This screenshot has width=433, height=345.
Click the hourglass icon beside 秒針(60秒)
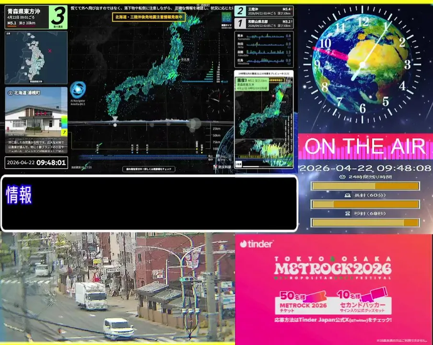click(347, 213)
